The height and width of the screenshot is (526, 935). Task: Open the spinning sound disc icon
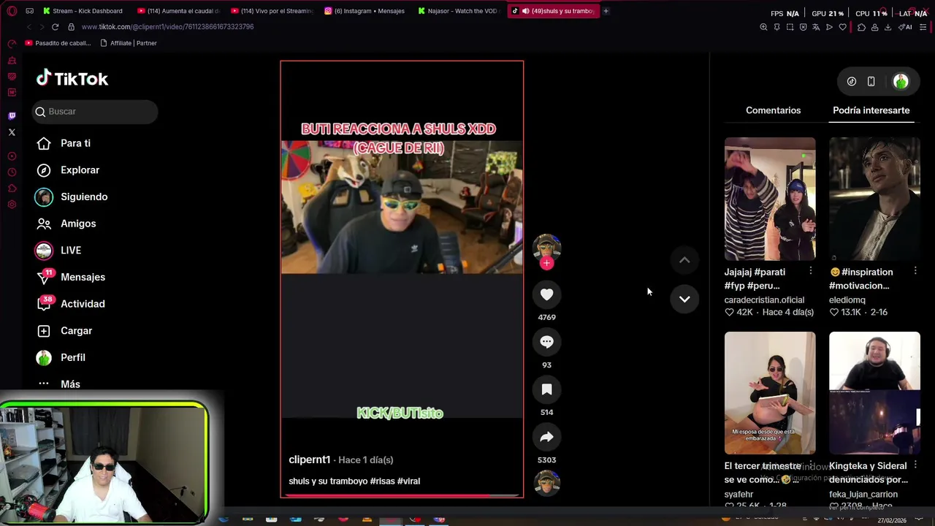click(546, 483)
